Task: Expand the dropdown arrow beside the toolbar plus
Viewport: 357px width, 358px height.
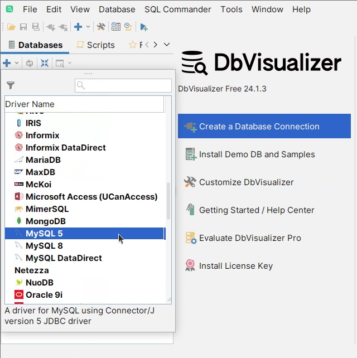Action: click(x=88, y=27)
